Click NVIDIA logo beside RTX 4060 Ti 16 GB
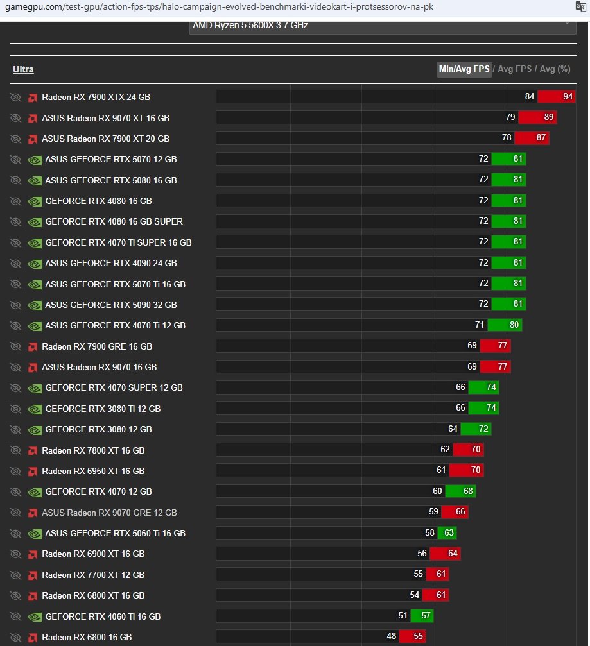This screenshot has height=646, width=590. pyautogui.click(x=35, y=616)
